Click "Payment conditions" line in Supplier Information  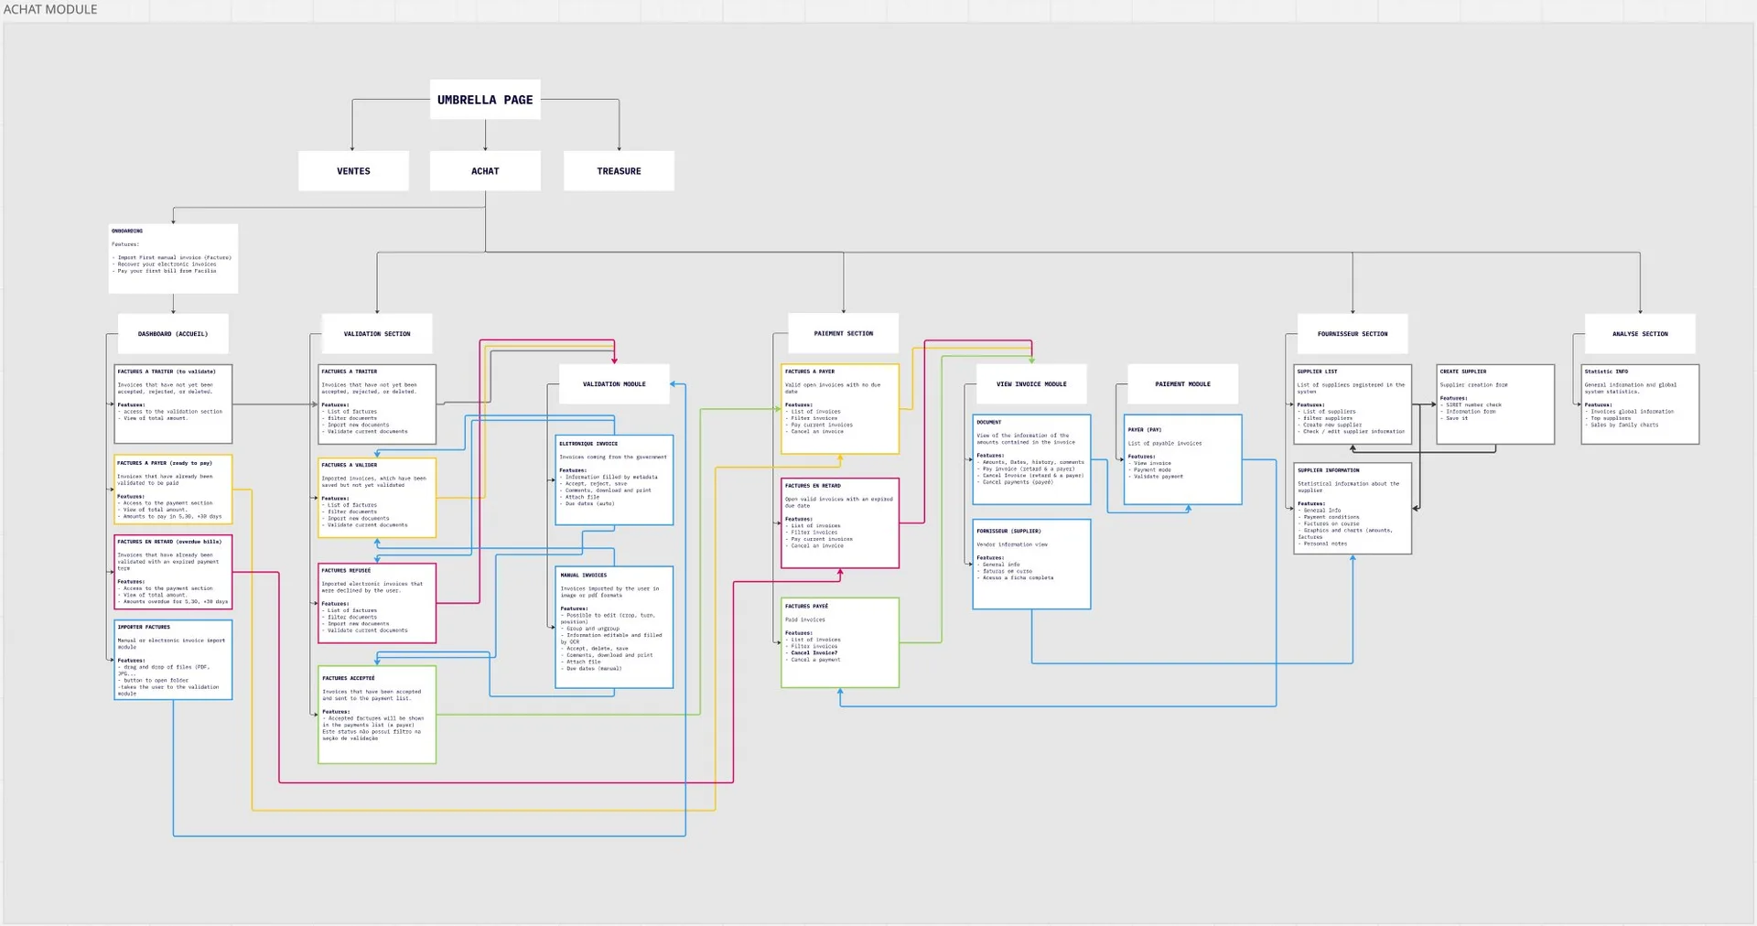(1330, 517)
